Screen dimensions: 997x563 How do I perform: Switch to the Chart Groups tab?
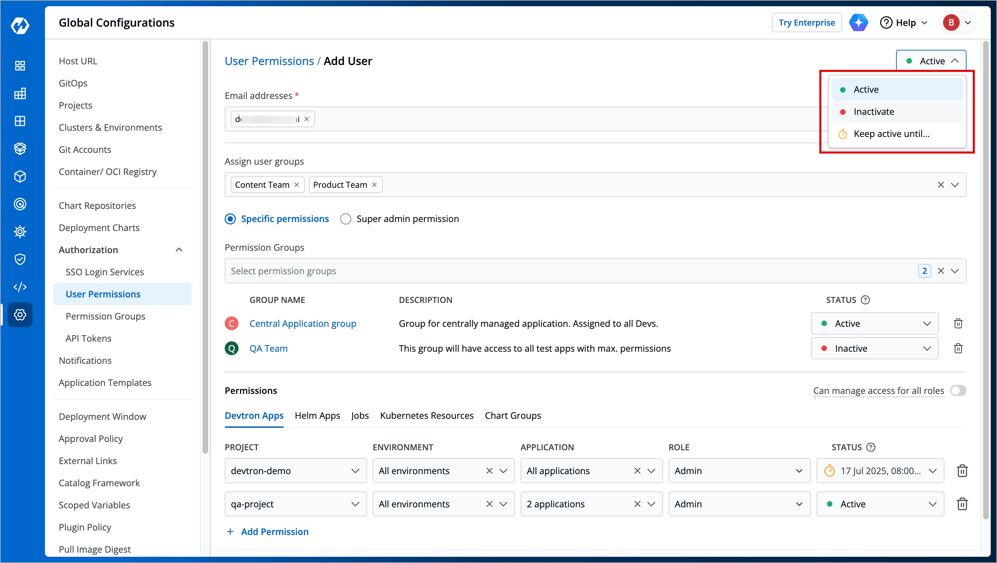(513, 415)
